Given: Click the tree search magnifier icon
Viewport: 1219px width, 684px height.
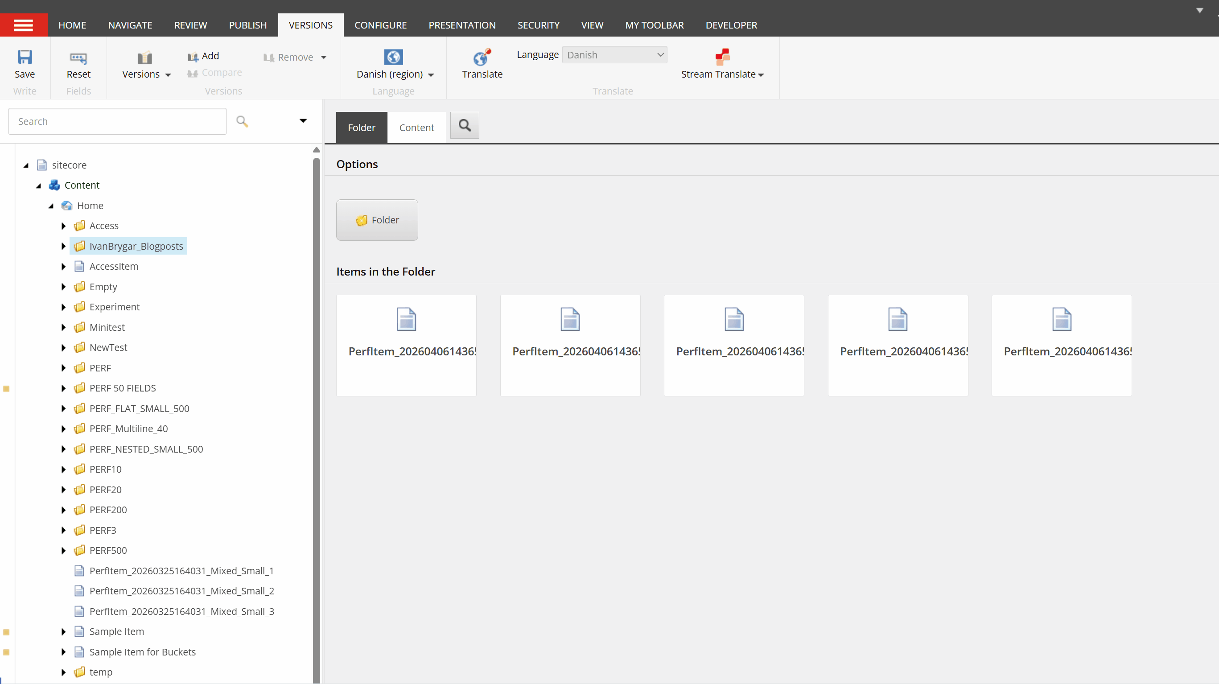Looking at the screenshot, I should point(242,121).
